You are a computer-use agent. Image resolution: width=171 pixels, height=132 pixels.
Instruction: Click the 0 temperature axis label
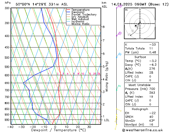pos(55,127)
